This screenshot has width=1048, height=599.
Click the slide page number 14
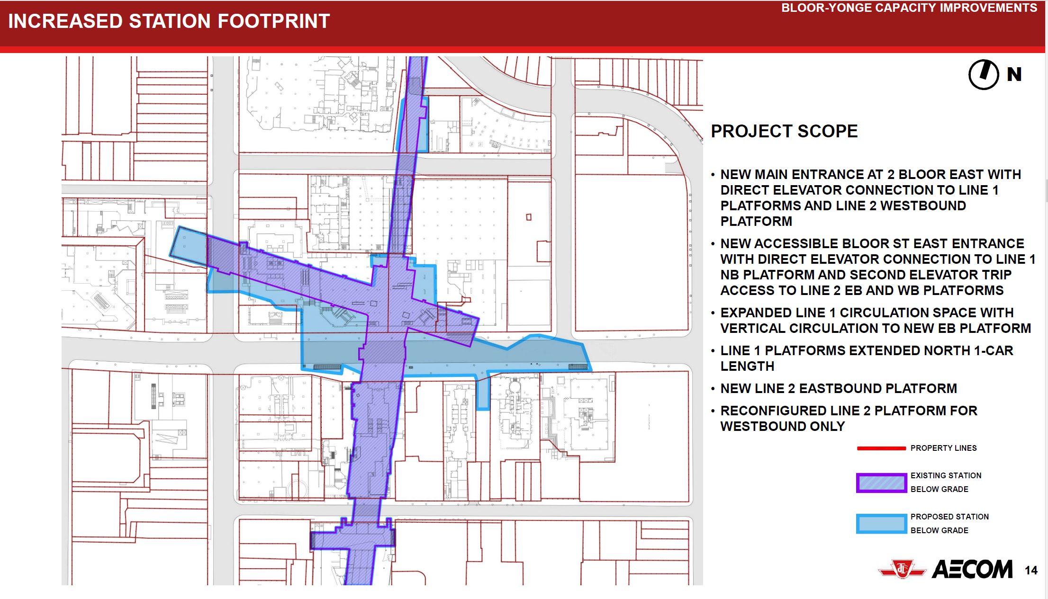1031,570
